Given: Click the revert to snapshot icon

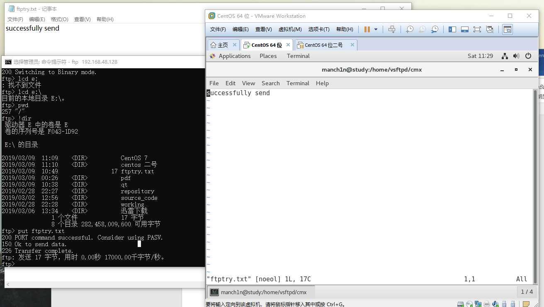Looking at the screenshot, I should click(x=422, y=29).
